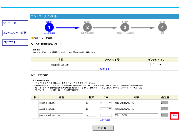The image size is (180, 138).
Task: Click the 詳細を表示 link
Action: (x=105, y=69)
